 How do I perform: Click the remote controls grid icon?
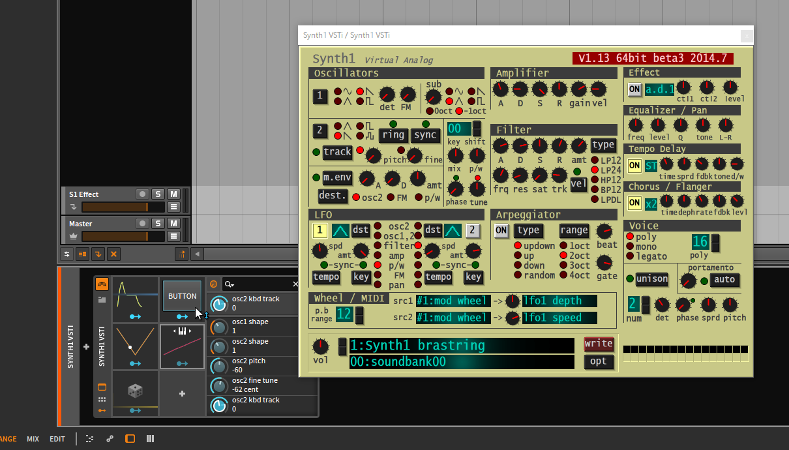pyautogui.click(x=102, y=399)
